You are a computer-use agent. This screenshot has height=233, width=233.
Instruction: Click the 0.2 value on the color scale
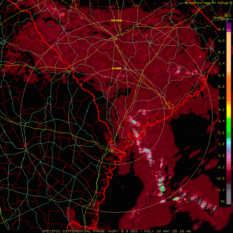coord(221,167)
